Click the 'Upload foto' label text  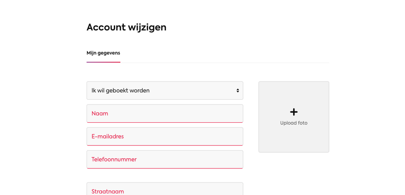pyautogui.click(x=294, y=123)
